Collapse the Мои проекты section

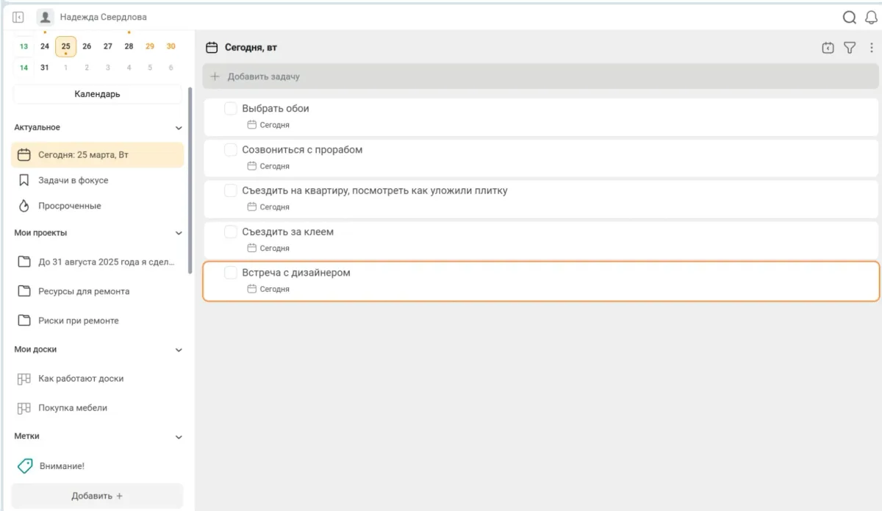click(x=179, y=233)
